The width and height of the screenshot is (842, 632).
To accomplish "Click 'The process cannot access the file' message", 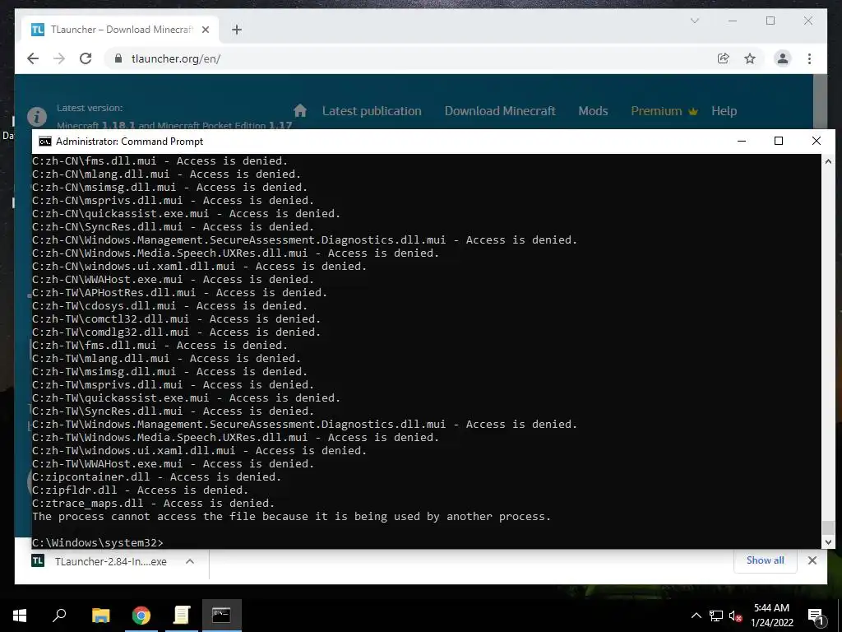I will tap(292, 517).
